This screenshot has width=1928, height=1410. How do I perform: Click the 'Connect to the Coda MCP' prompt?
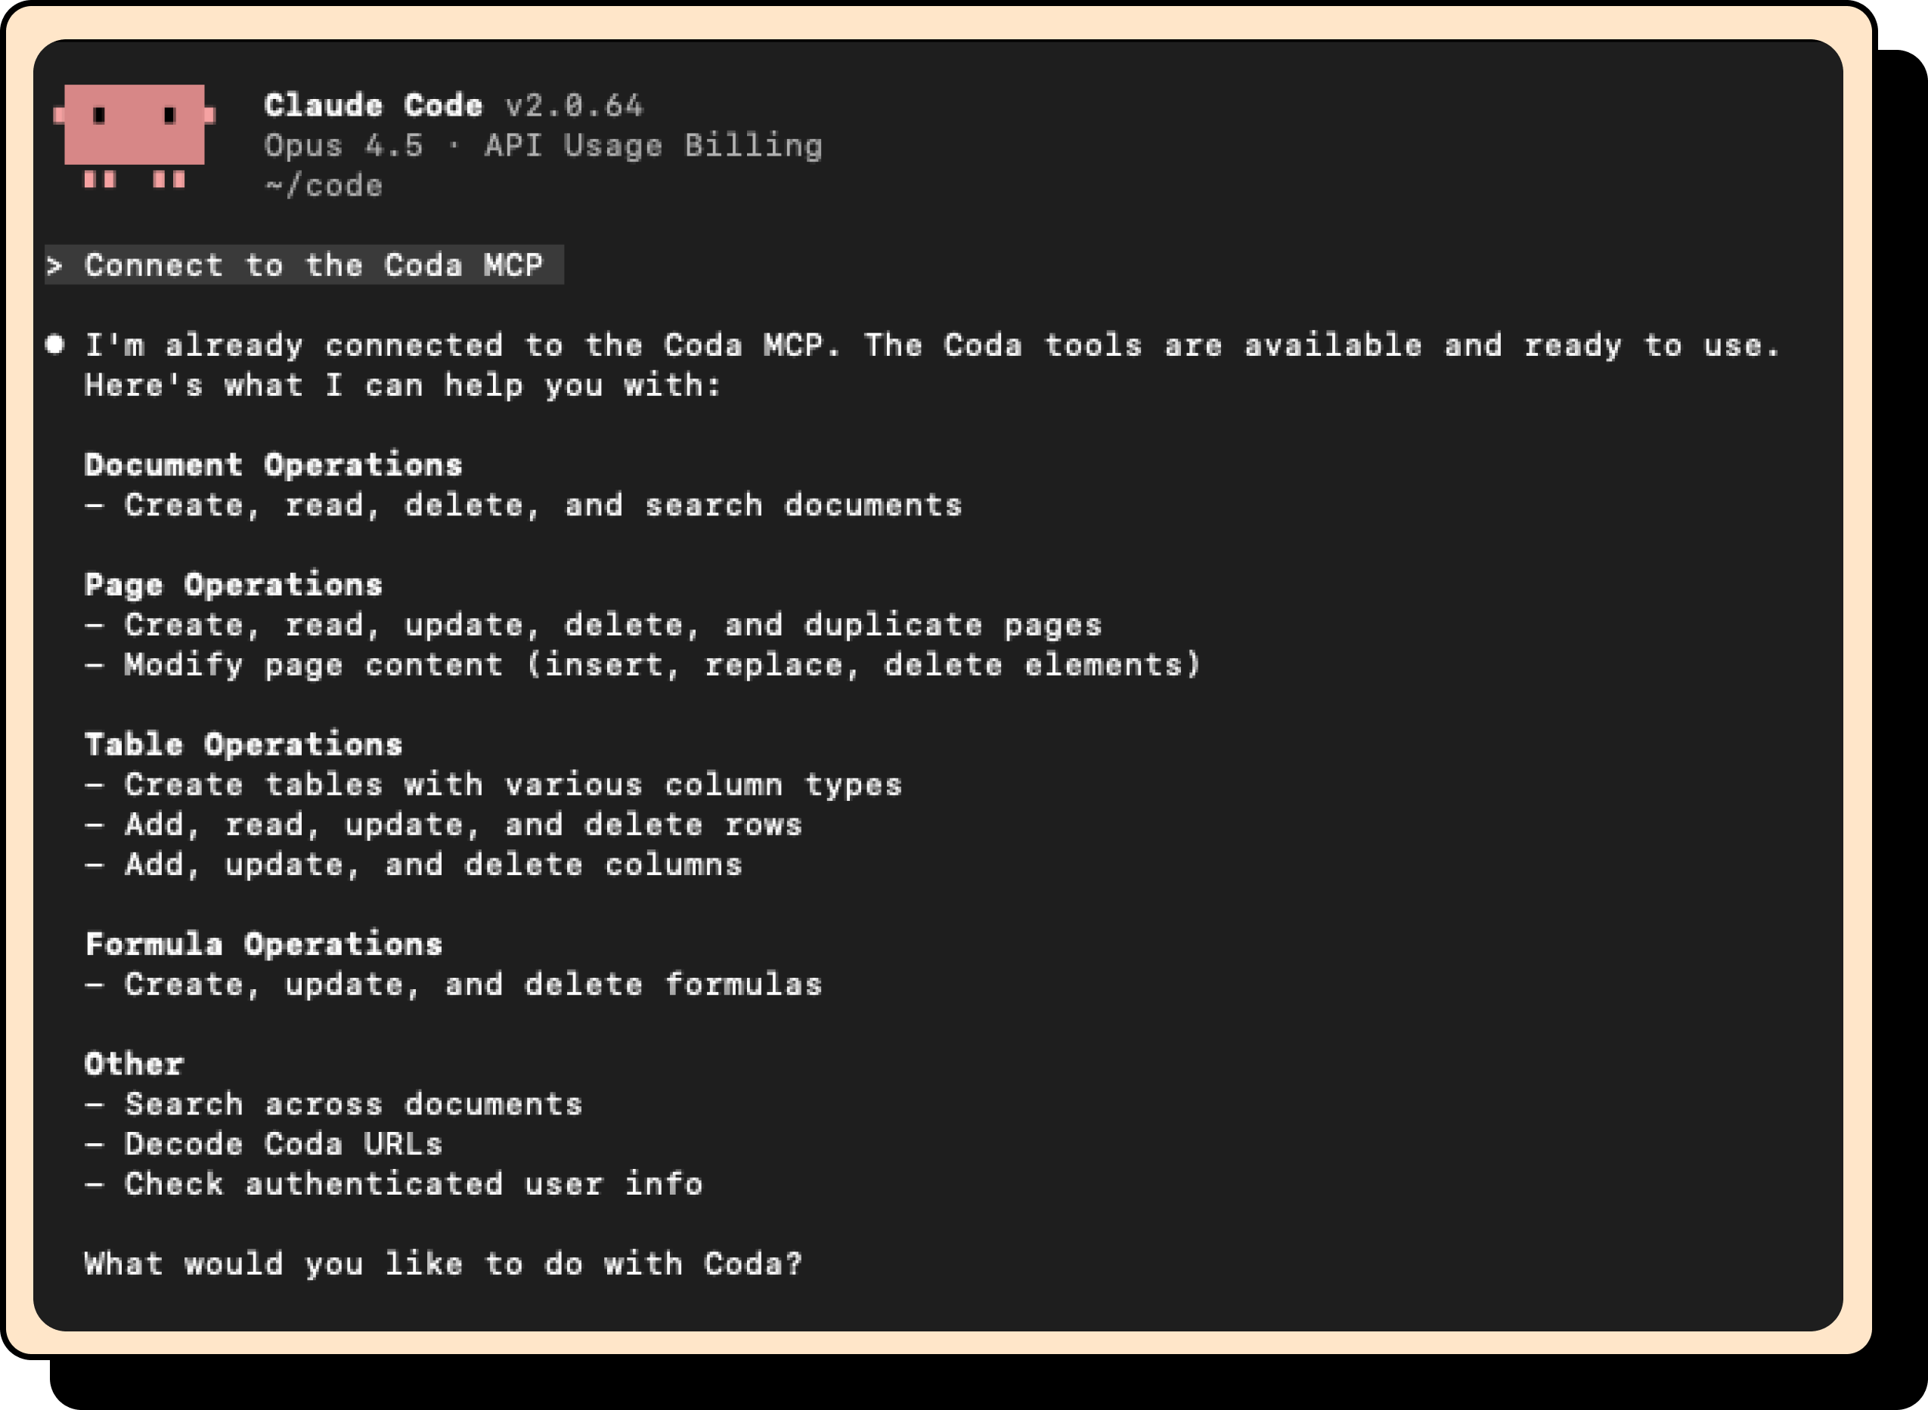pos(313,265)
